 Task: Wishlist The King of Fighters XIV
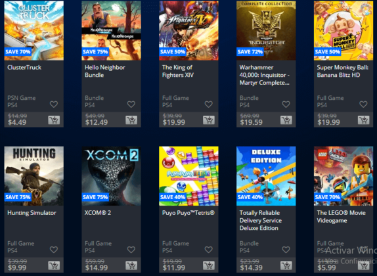208,104
